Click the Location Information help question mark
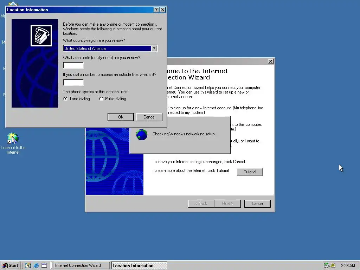 (156, 9)
